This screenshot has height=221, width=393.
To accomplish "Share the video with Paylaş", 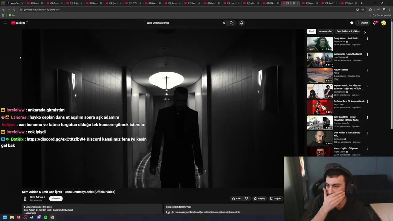I will (259, 199).
